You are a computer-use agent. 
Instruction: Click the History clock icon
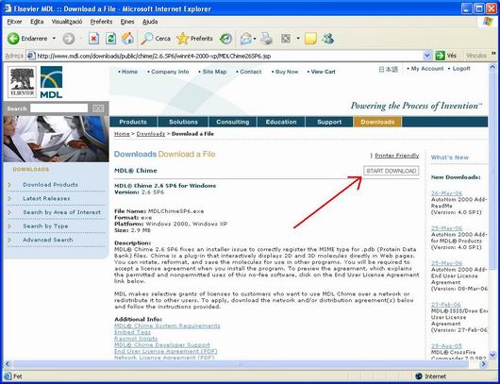(x=225, y=39)
